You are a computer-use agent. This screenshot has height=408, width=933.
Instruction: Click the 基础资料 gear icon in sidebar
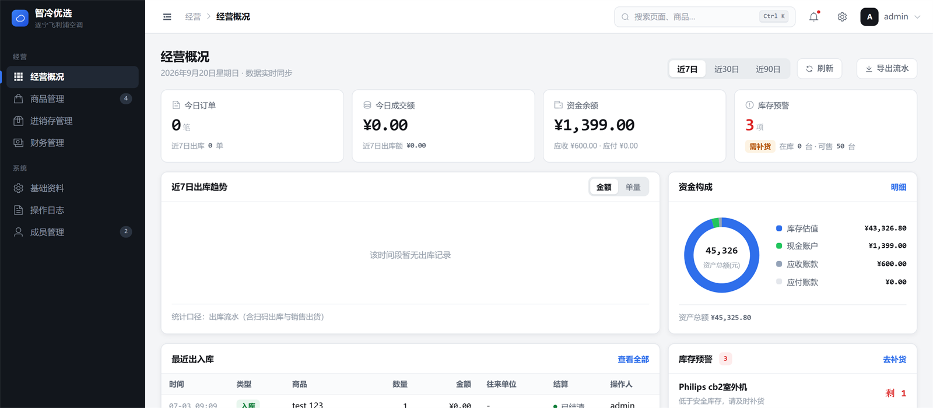tap(19, 188)
